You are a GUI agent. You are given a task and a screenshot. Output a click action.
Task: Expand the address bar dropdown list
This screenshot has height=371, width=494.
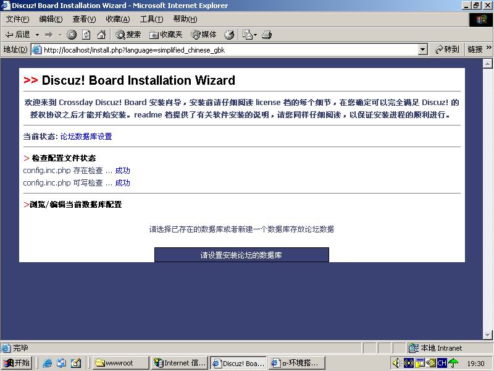(423, 50)
